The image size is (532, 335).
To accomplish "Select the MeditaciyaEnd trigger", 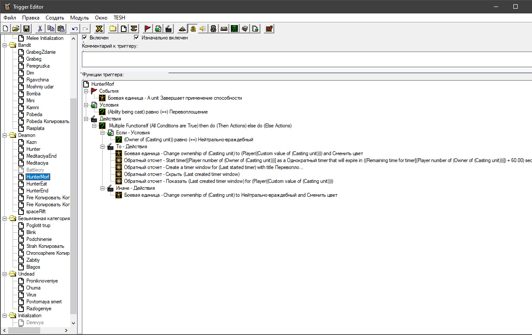I will [41, 156].
